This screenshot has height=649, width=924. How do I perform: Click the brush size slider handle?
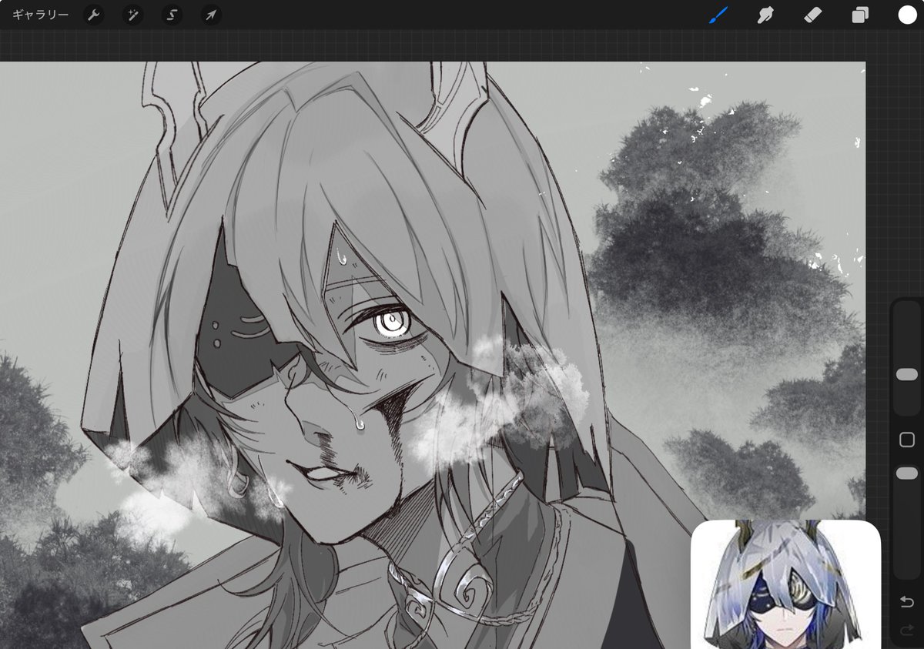pos(907,374)
